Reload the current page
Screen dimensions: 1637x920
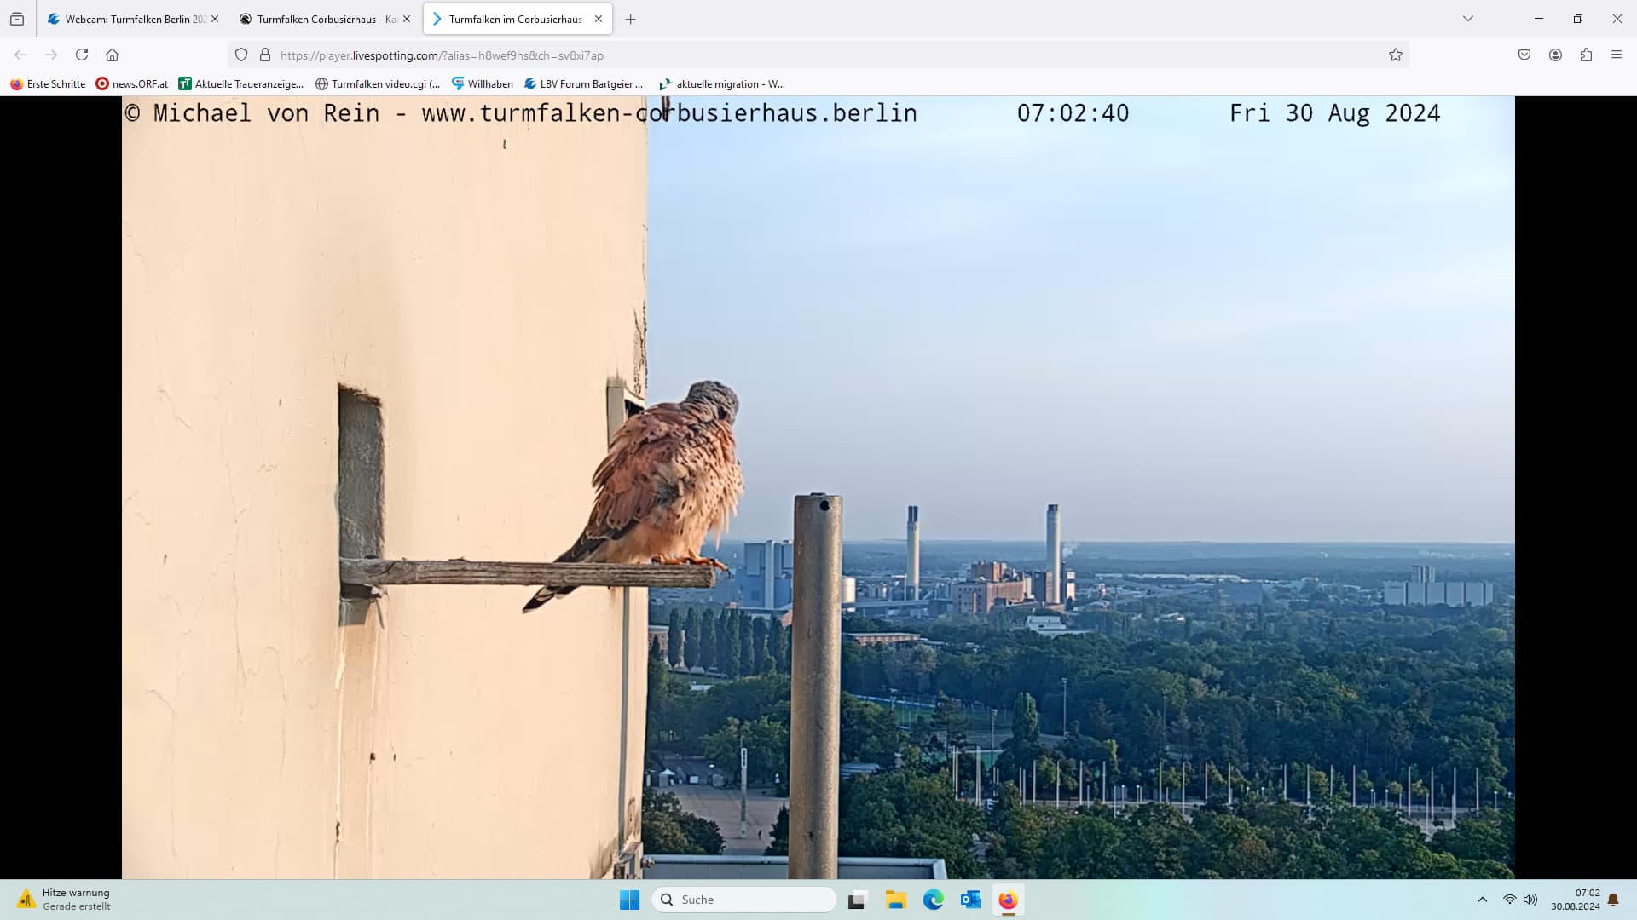82,55
